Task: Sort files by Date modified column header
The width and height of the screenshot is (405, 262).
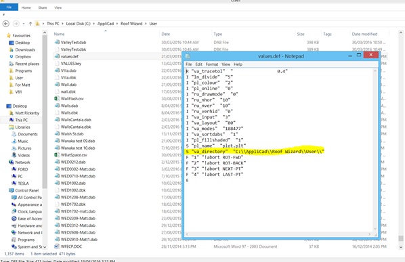Action: 364,34
